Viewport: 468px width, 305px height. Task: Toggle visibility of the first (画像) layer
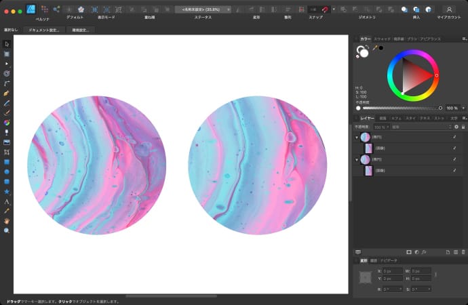tap(454, 148)
